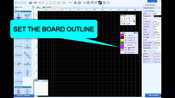Image resolution: width=175 pixels, height=98 pixels.
Task: Open the document save menu icon
Action: [x=30, y=2]
